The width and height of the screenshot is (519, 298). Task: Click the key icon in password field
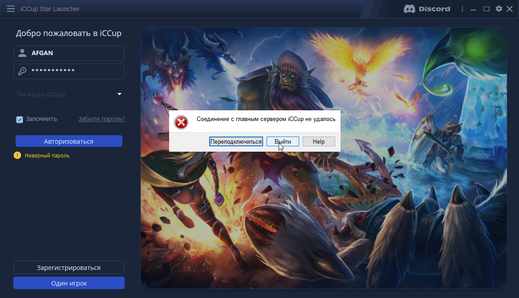[22, 71]
